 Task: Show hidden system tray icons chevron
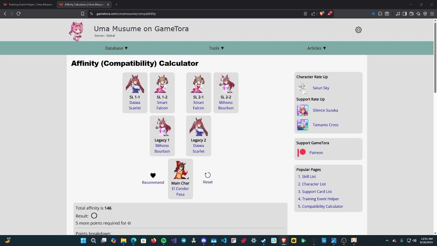pyautogui.click(x=387, y=241)
